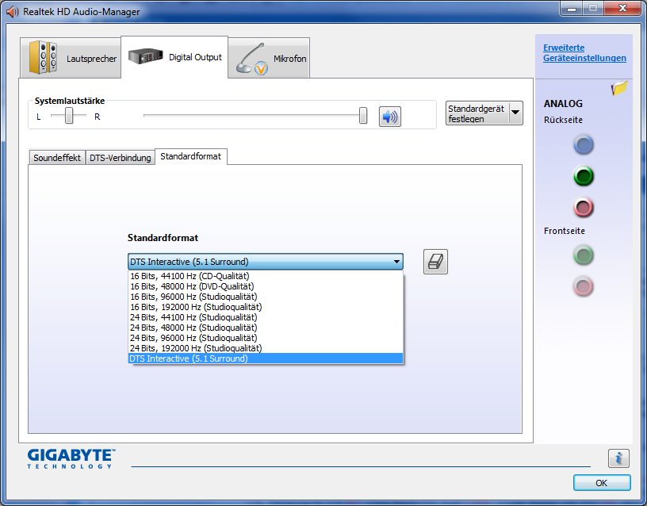Switch to the Soundeffekt subtab
Image resolution: width=647 pixels, height=506 pixels.
point(57,158)
